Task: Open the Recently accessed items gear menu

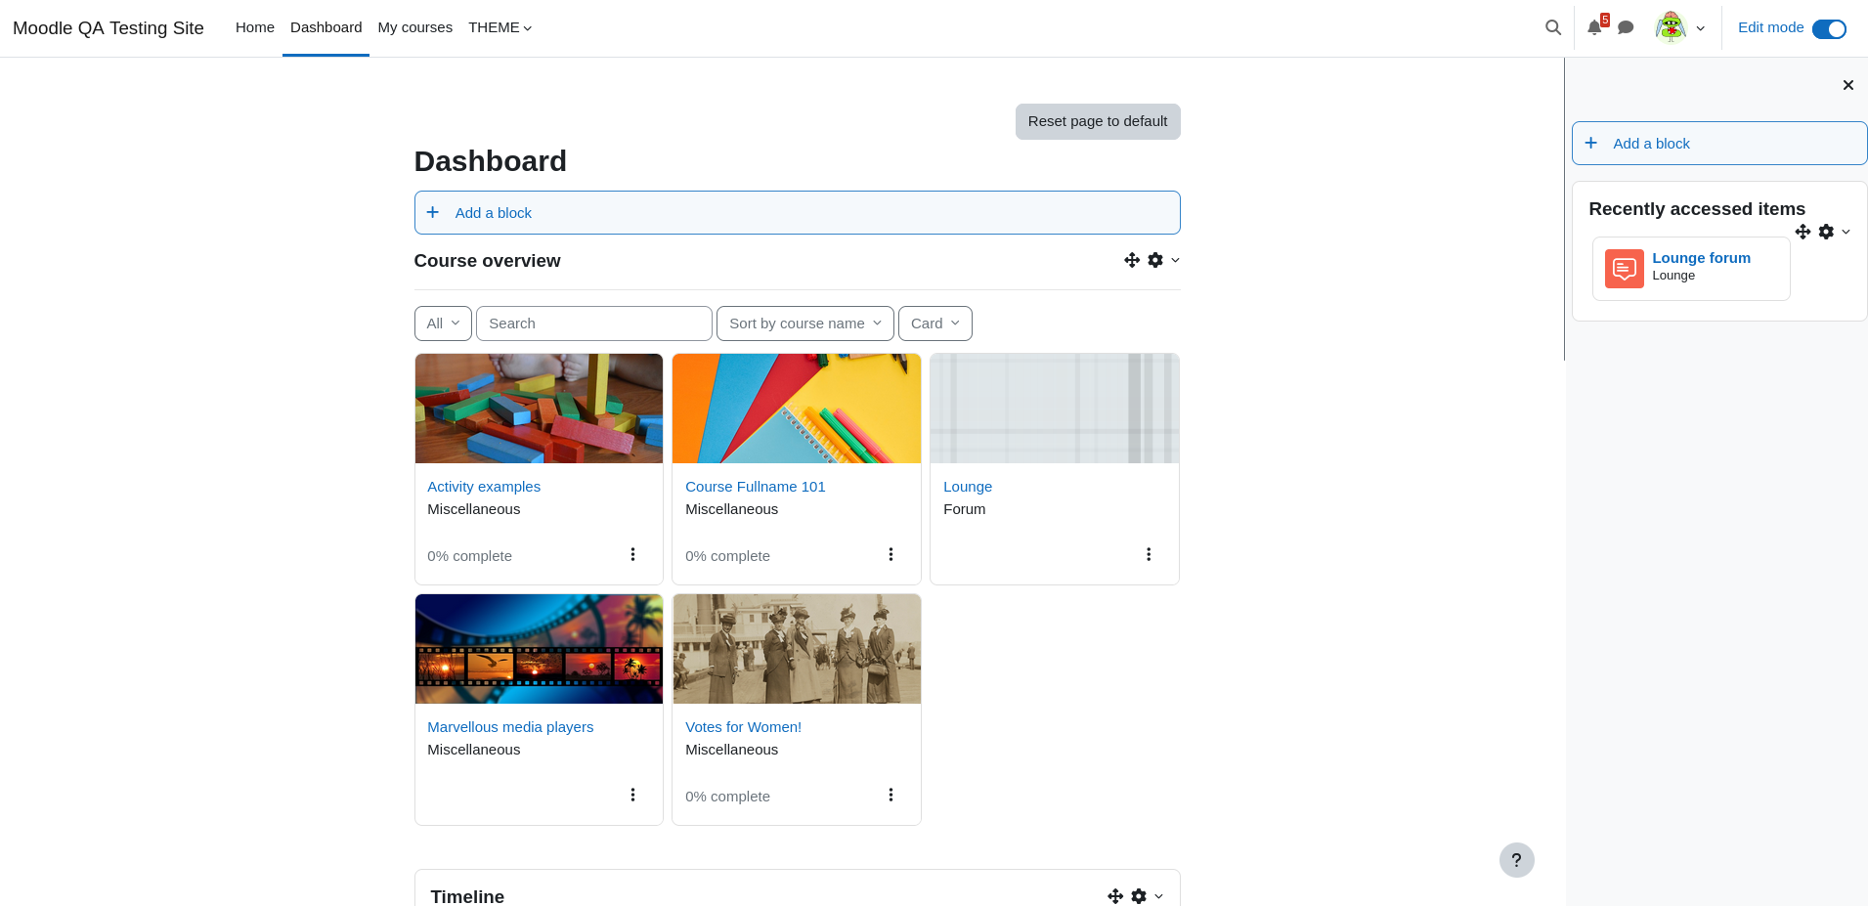Action: (x=1826, y=232)
